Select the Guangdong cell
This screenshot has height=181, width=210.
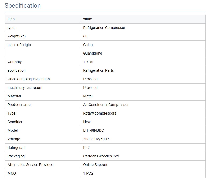click(93, 53)
